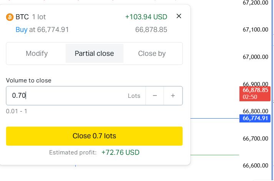
Task: Decrease volume with the minus button
Action: 155,96
